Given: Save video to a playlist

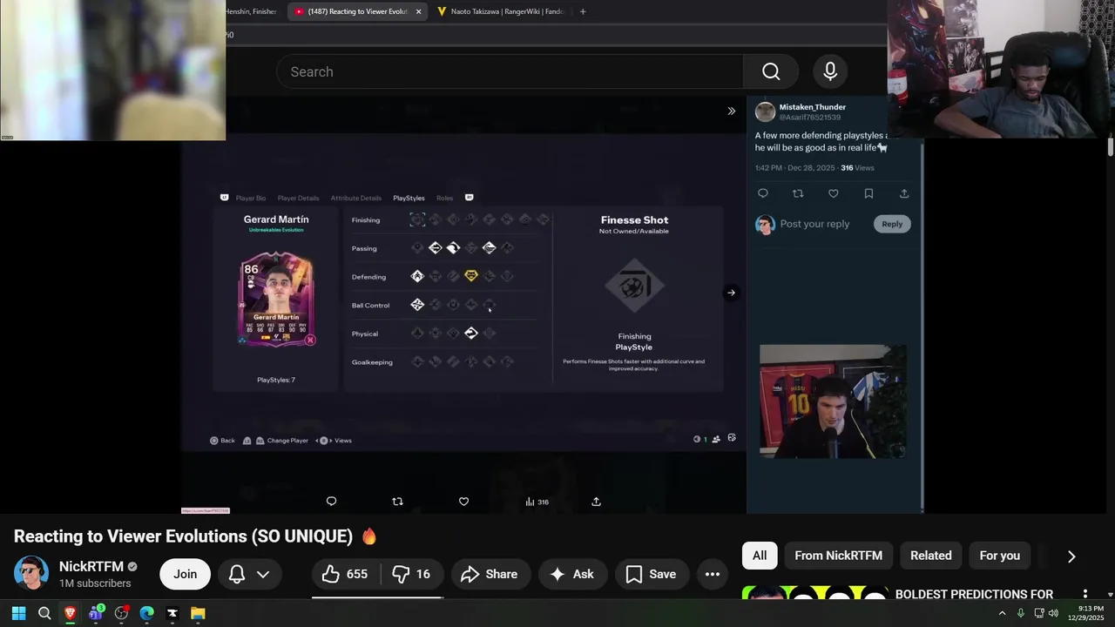Looking at the screenshot, I should coord(652,574).
